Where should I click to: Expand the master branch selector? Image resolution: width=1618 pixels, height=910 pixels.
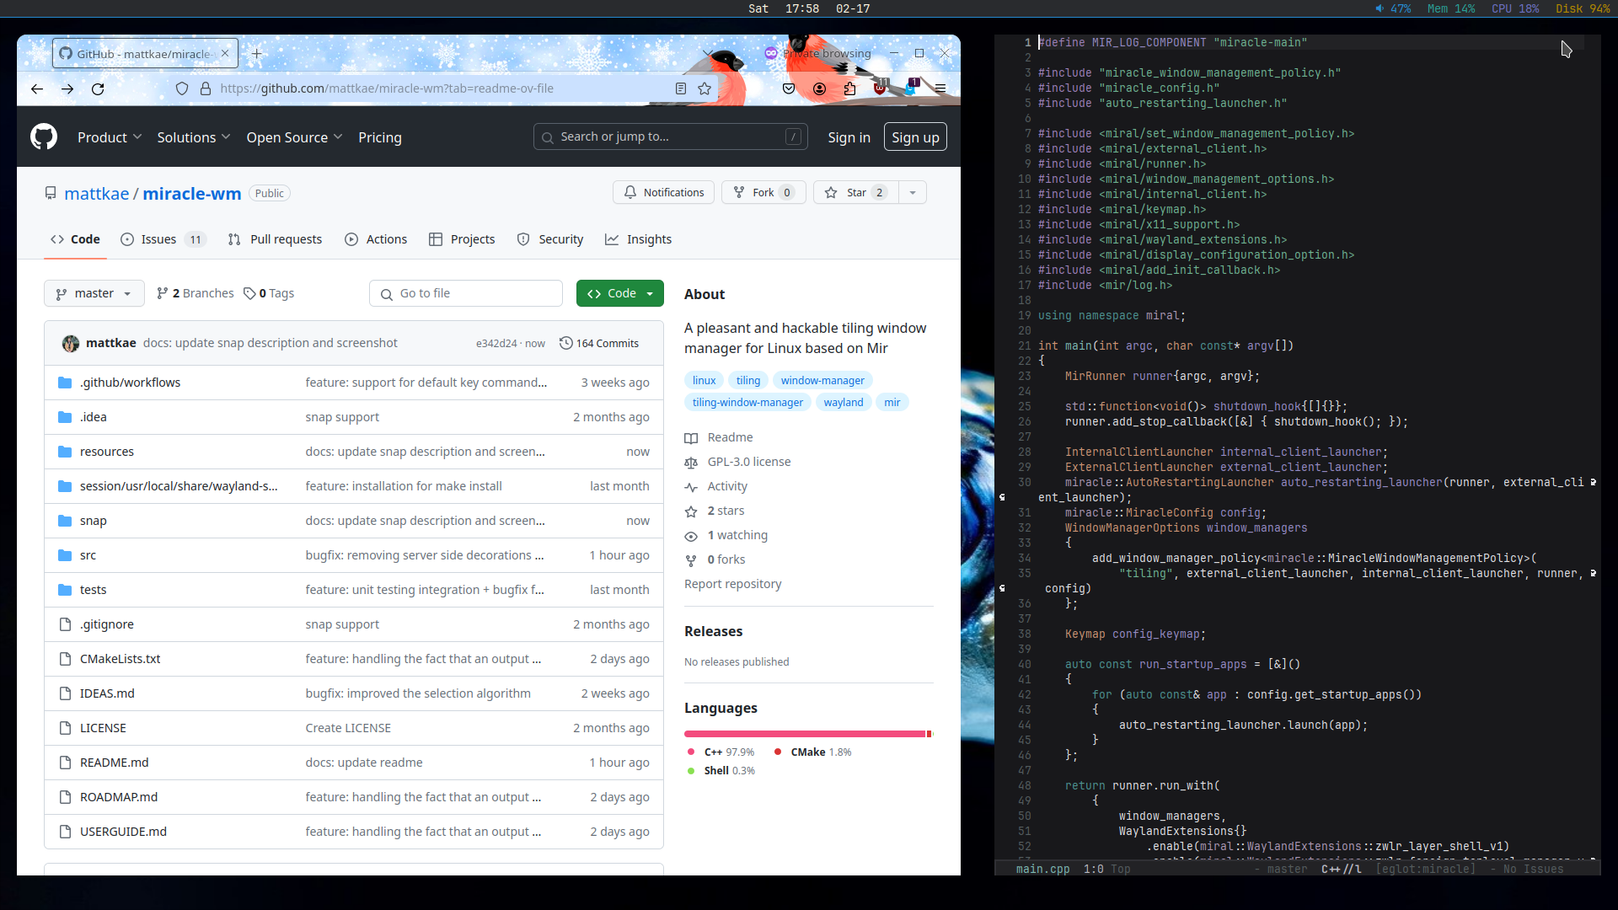click(x=94, y=293)
